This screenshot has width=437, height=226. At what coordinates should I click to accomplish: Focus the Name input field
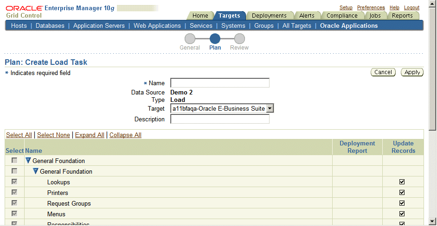click(220, 83)
